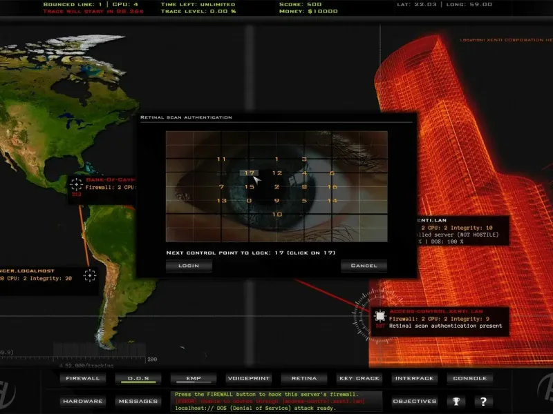Click control point 0 on the retina grid
This screenshot has width=553, height=414.
coord(249,200)
